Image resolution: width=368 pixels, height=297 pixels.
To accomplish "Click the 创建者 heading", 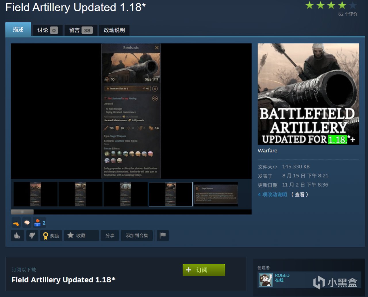I will click(264, 268).
